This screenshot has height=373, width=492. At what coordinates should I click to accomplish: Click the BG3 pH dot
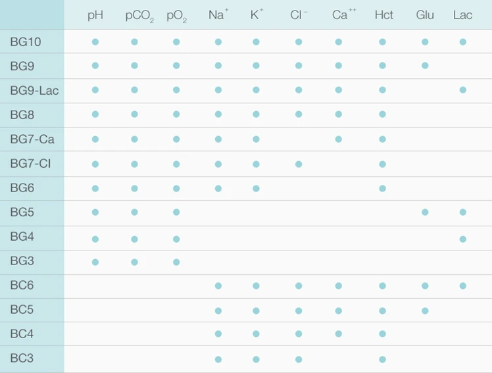pyautogui.click(x=95, y=262)
